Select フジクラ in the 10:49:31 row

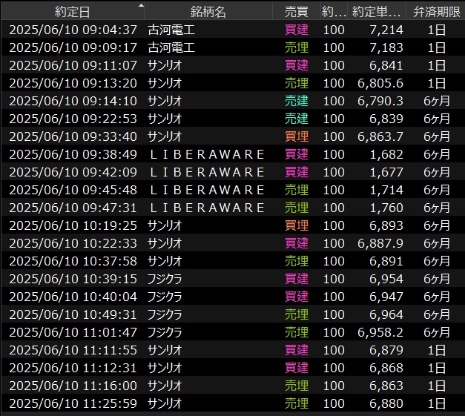click(165, 314)
